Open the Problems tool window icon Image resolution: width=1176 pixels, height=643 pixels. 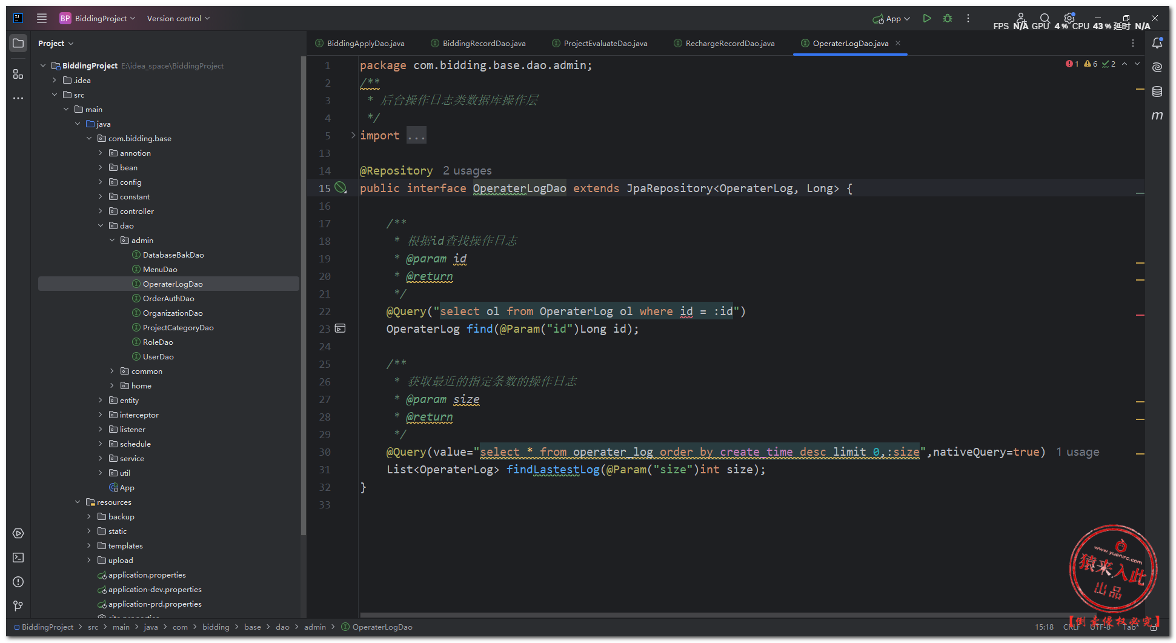18,582
